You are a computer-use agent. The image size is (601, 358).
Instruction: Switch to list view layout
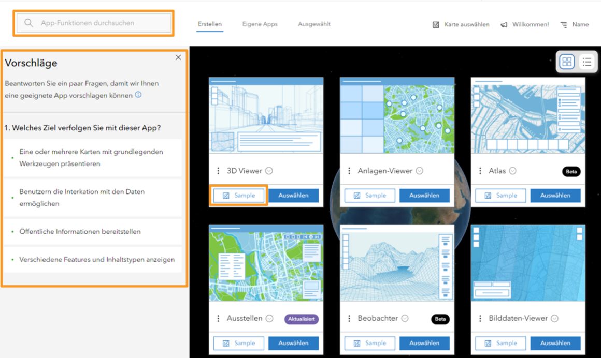pos(587,62)
